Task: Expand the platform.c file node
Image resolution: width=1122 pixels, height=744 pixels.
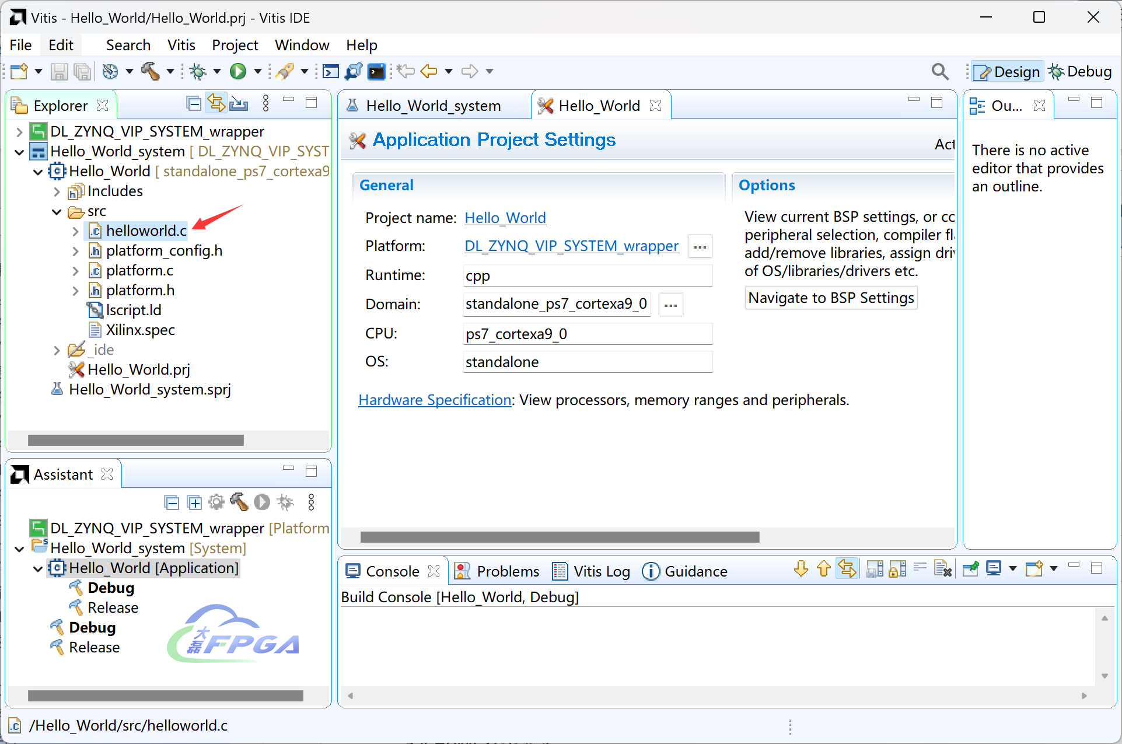Action: pyautogui.click(x=75, y=271)
